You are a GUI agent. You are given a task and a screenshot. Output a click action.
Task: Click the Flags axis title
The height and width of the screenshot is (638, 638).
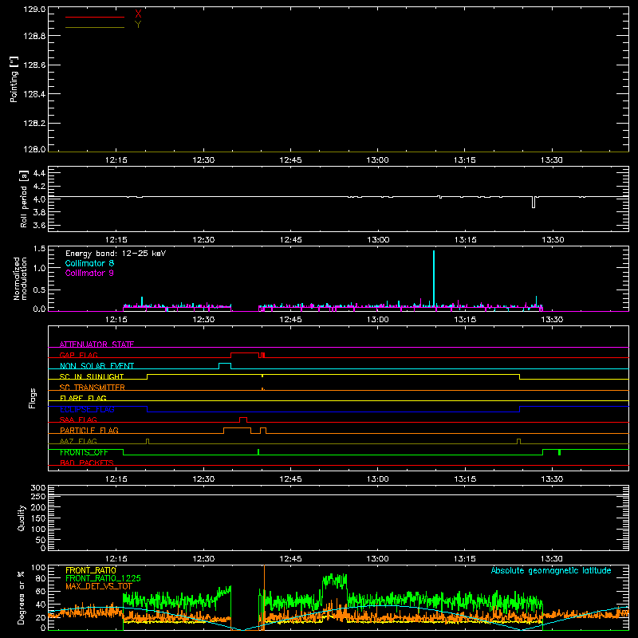[x=33, y=398]
